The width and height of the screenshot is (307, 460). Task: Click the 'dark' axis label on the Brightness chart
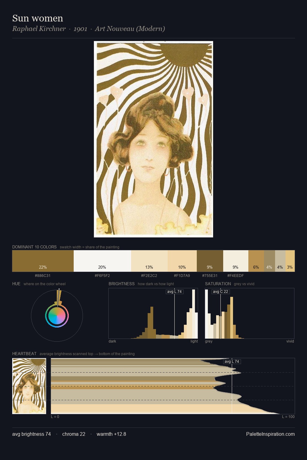coord(112,341)
